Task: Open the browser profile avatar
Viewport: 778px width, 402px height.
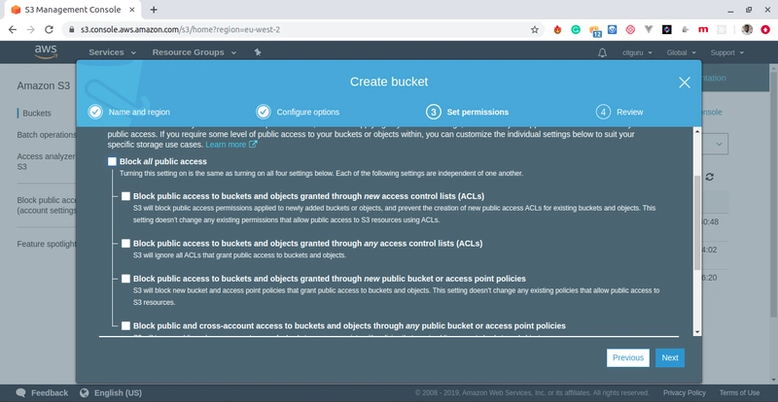Action: coord(747,30)
